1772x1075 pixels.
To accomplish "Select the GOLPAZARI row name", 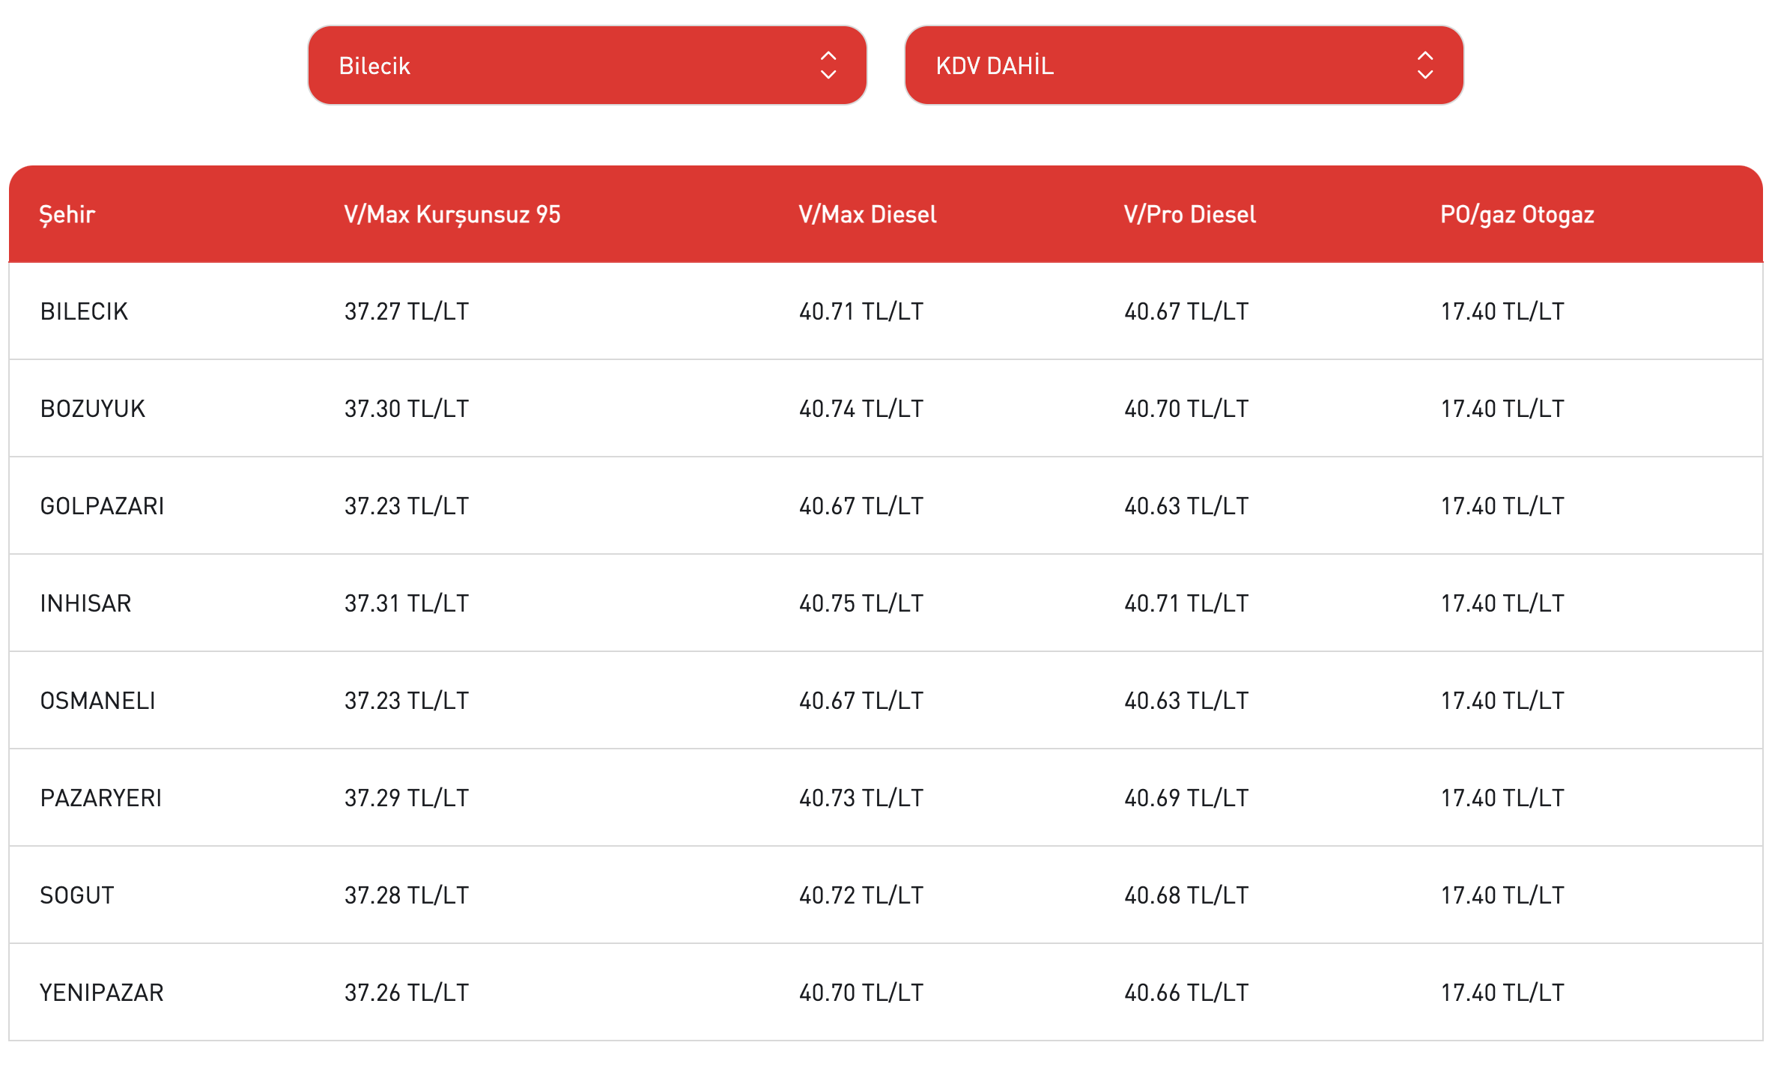I will pos(102,506).
